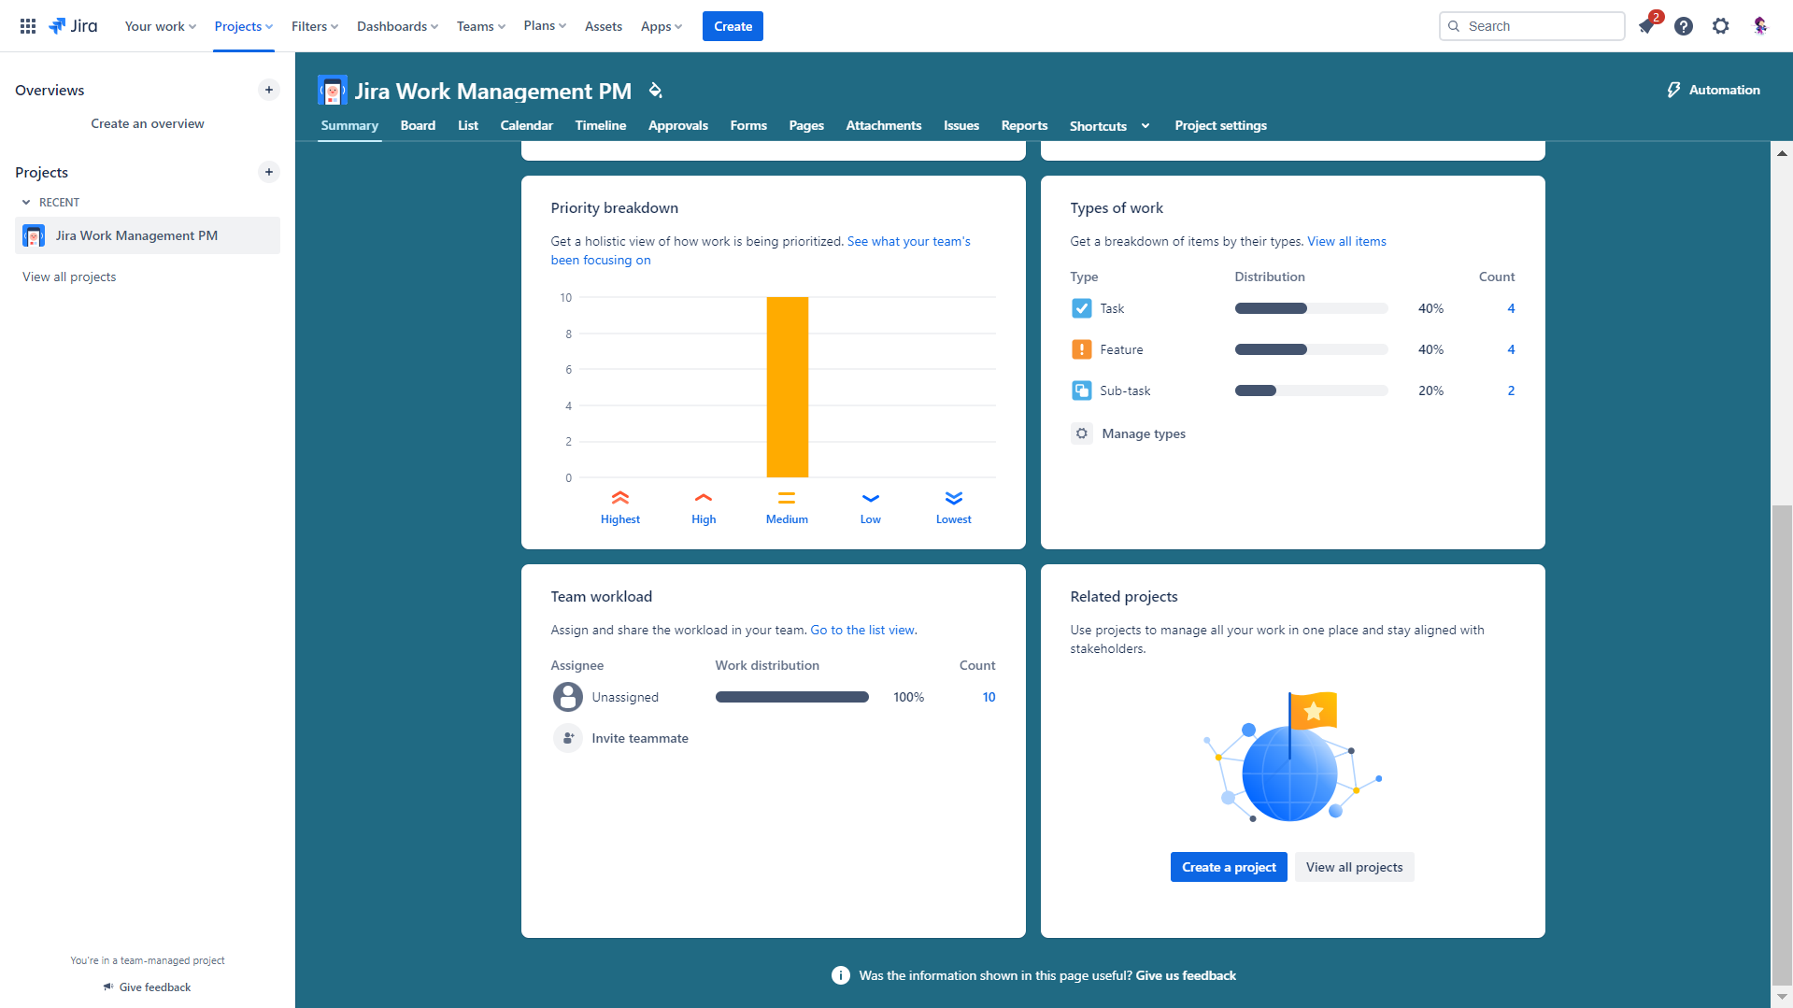1793x1008 pixels.
Task: Click the Unassigned avatar icon
Action: coord(567,697)
